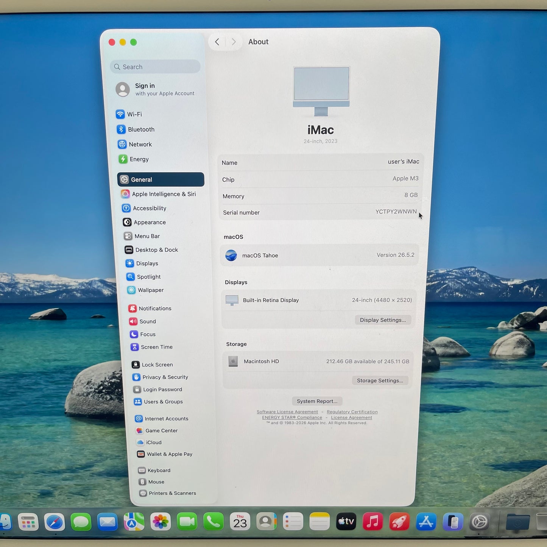Open Desktop & Dock settings
547x547 pixels.
151,250
